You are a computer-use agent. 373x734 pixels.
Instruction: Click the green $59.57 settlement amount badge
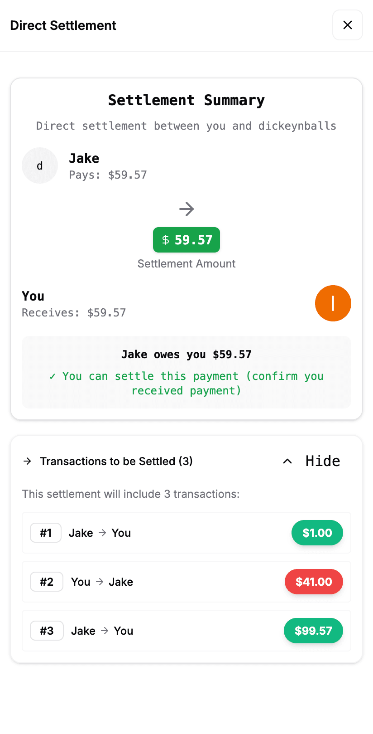point(186,240)
